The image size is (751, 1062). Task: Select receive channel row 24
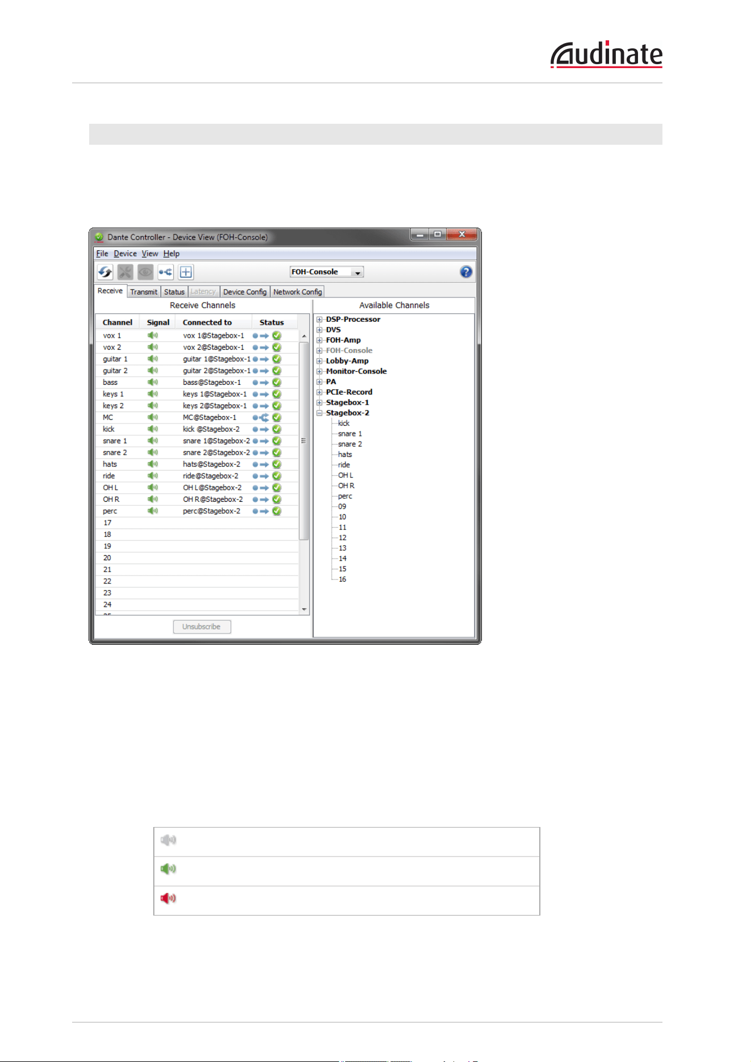[197, 605]
